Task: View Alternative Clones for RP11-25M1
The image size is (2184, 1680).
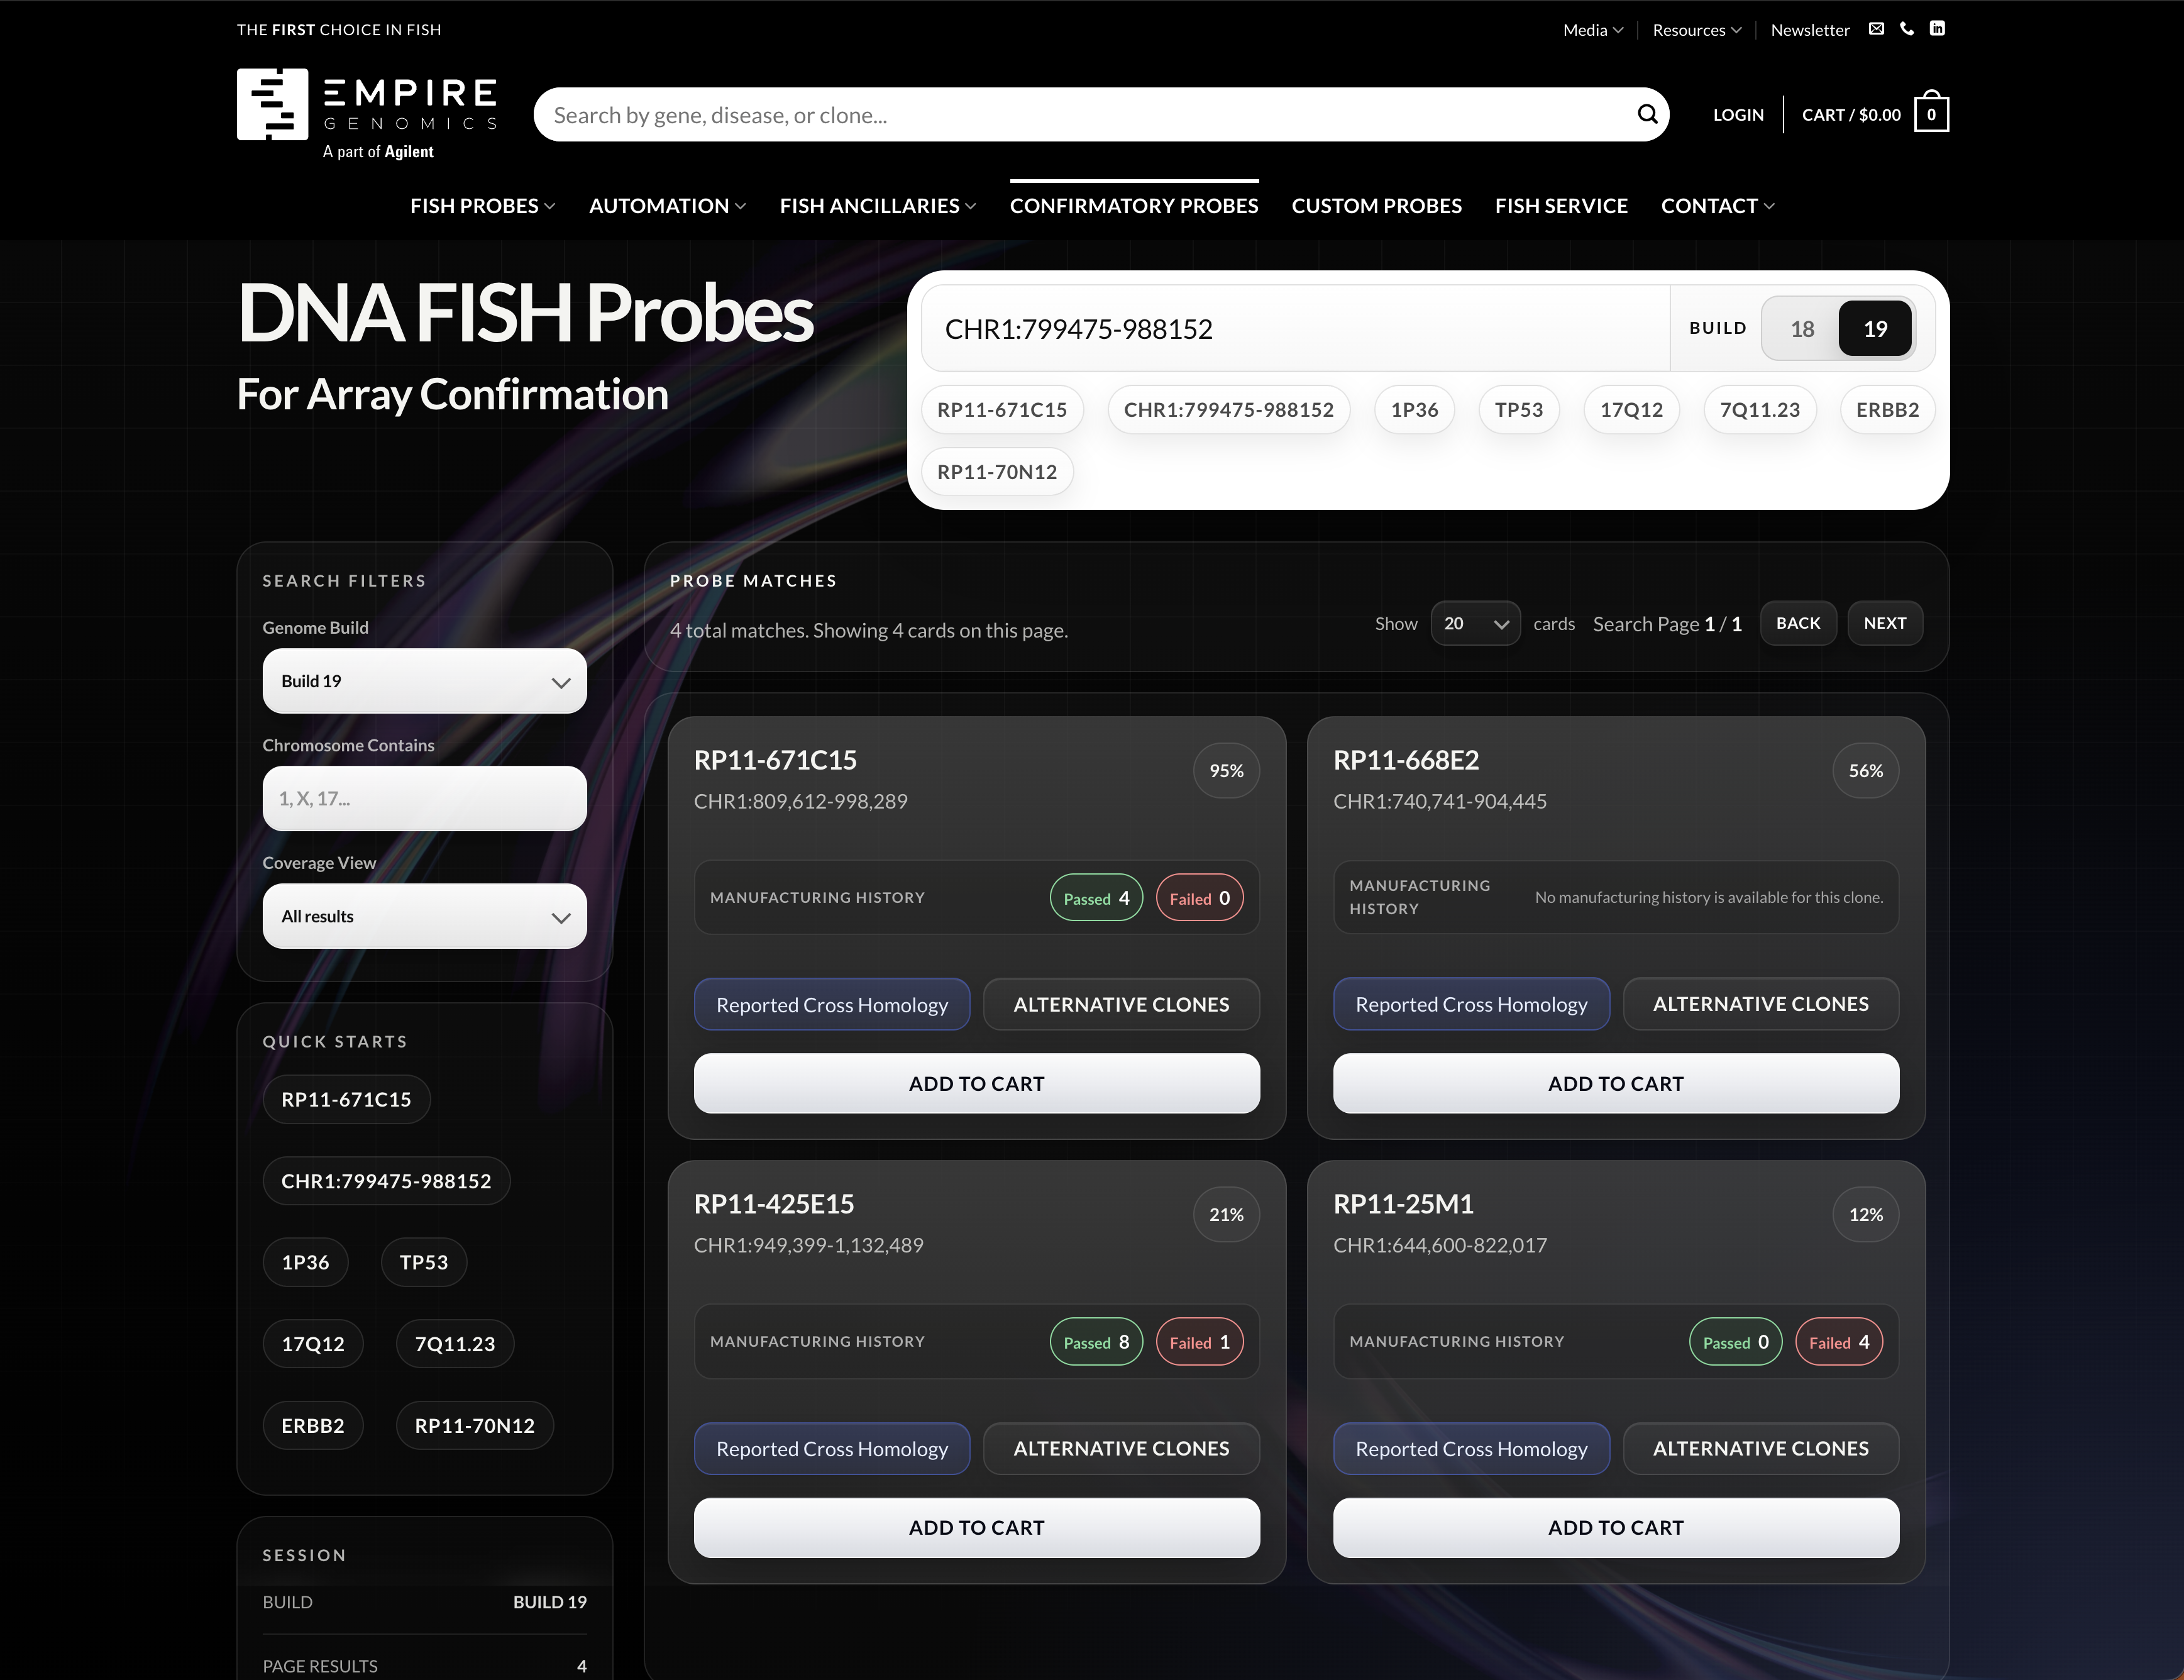Action: tap(1761, 1448)
